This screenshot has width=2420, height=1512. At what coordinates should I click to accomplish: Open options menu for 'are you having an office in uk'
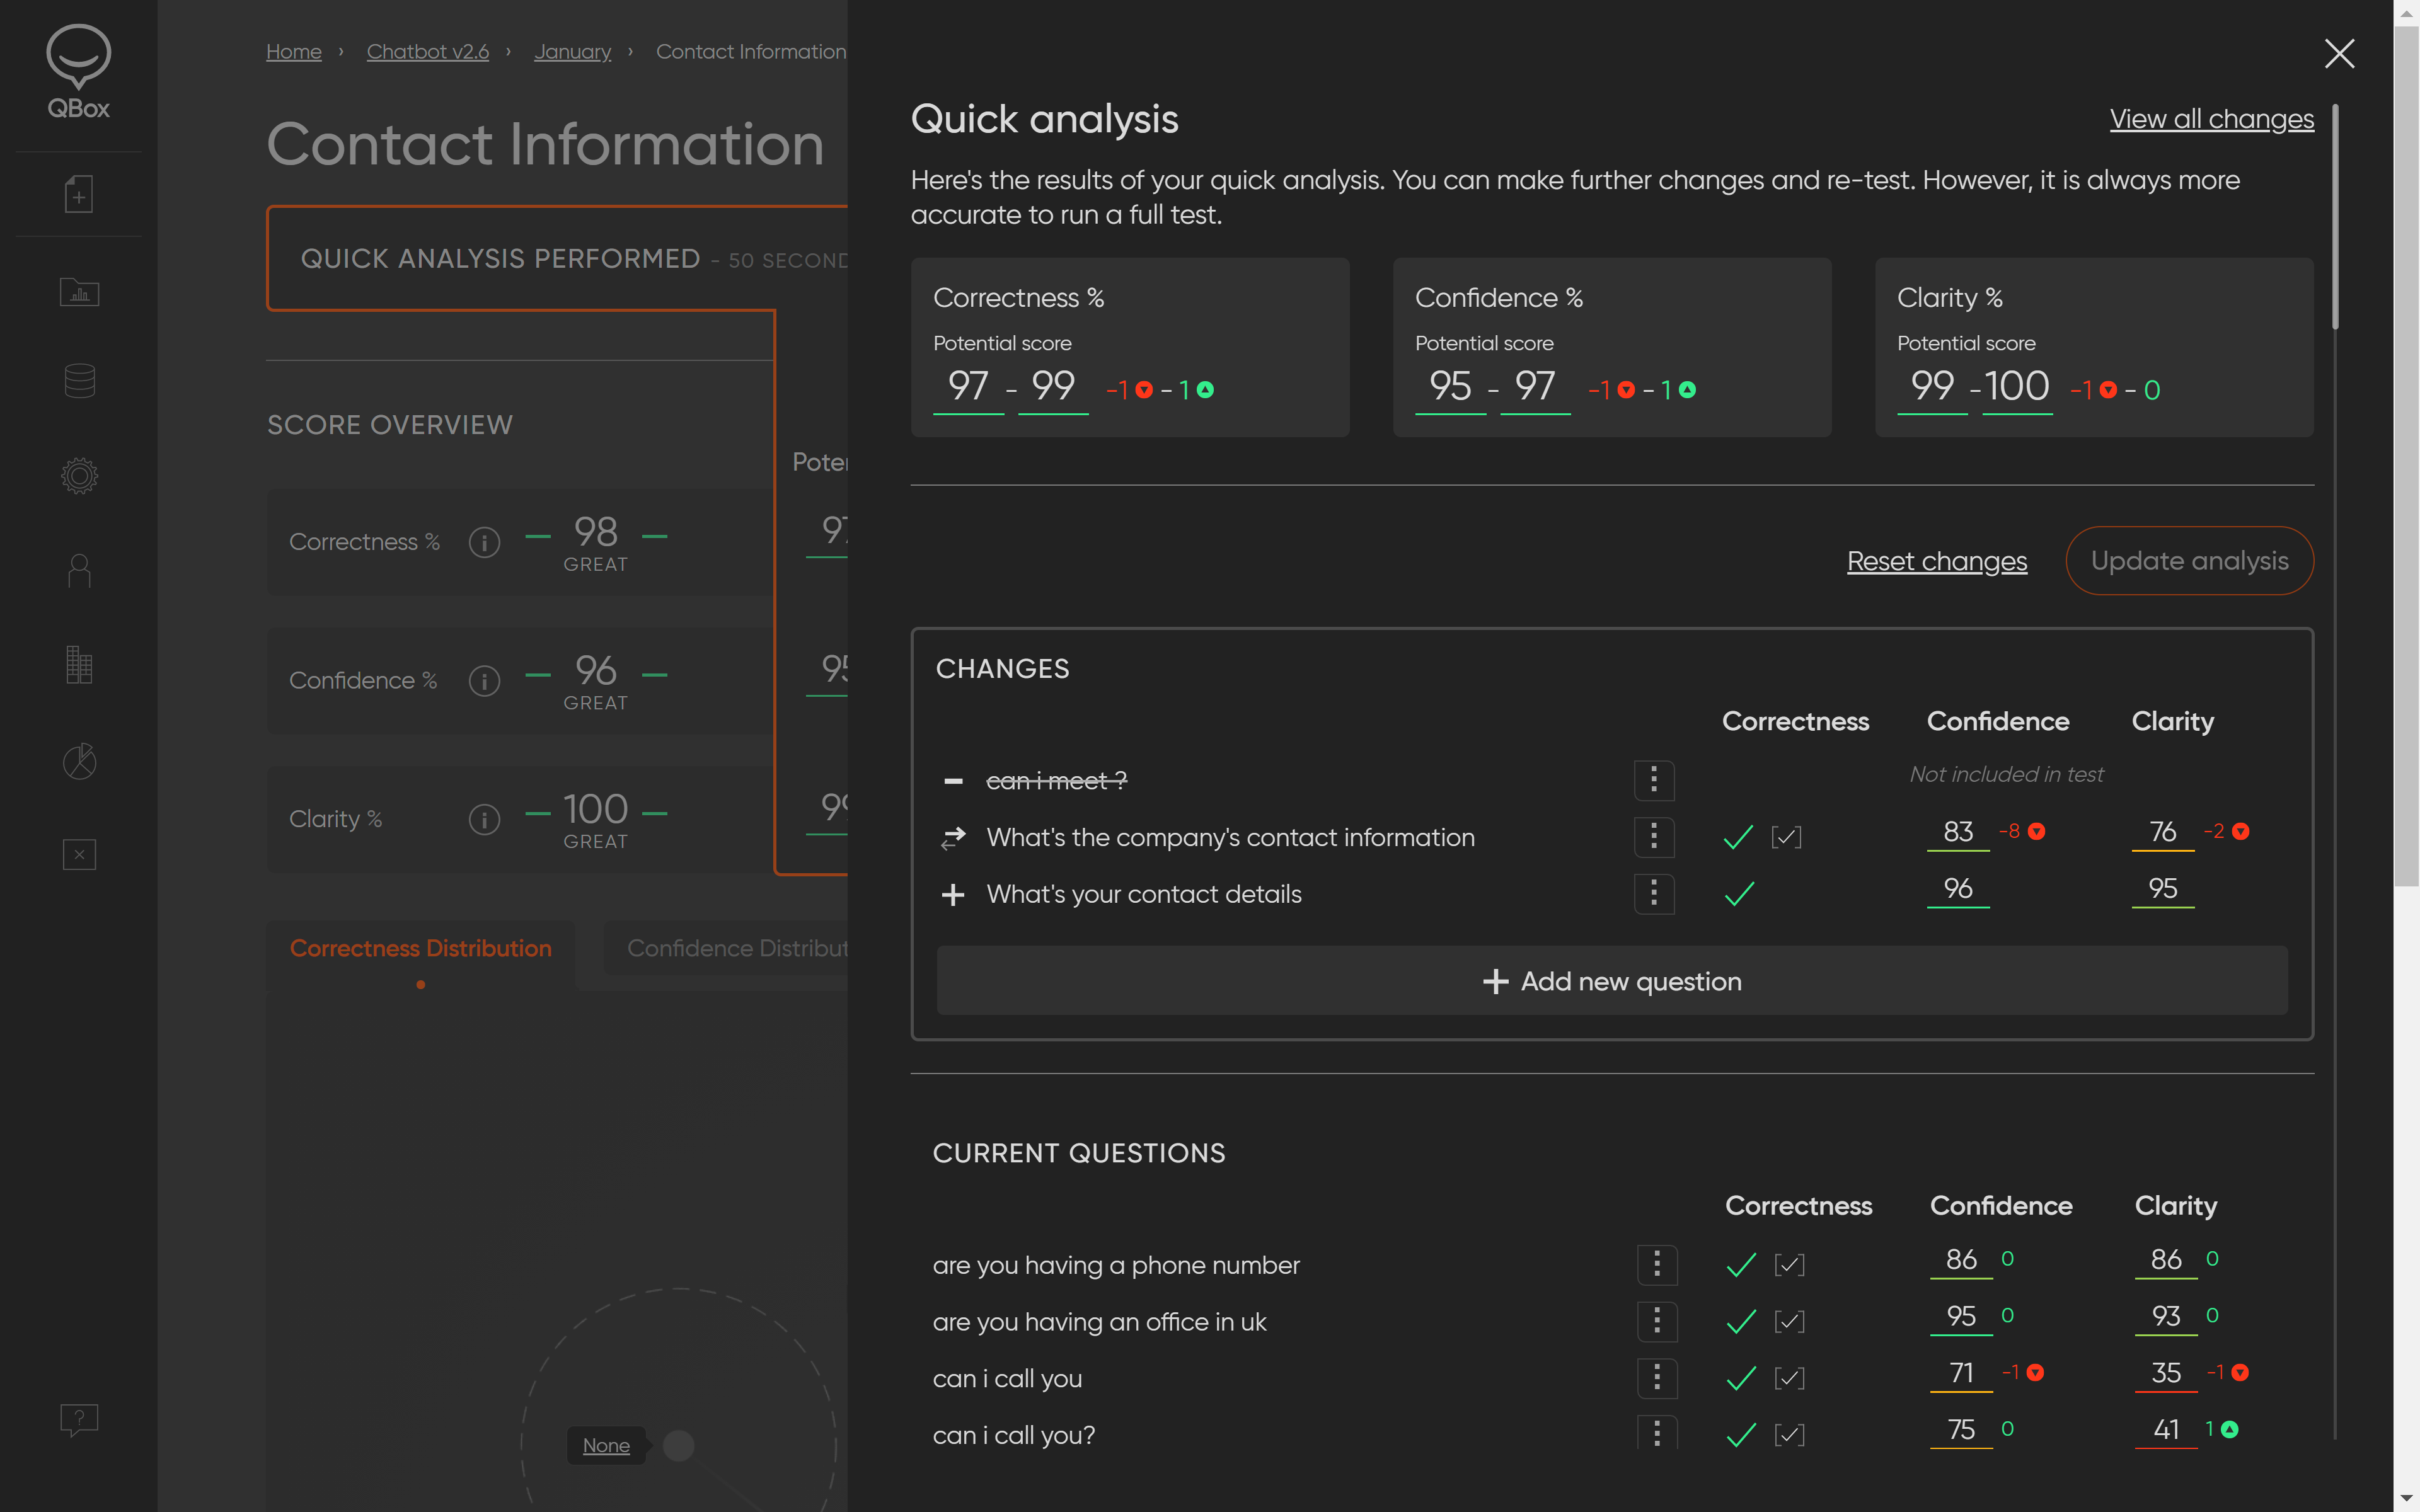pos(1657,1322)
